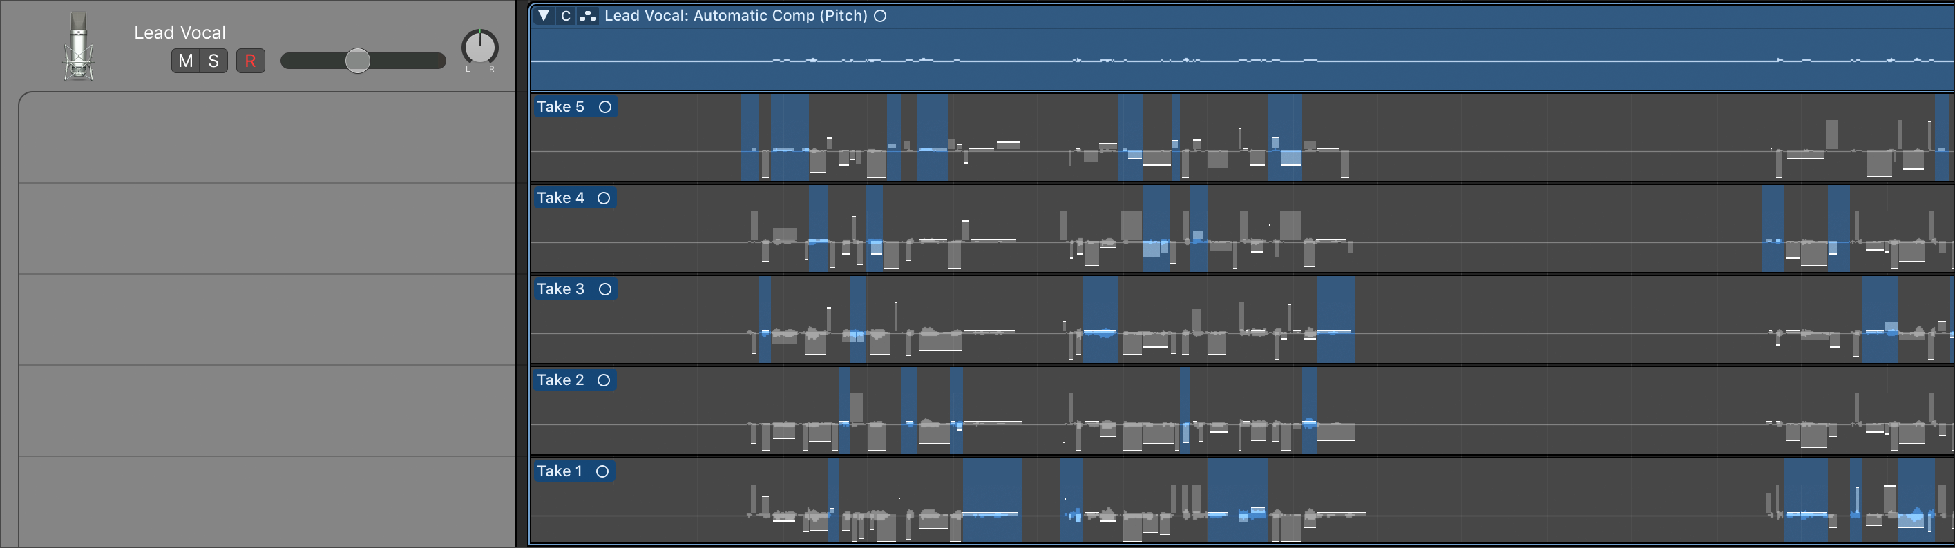This screenshot has width=1955, height=548.
Task: Click the microphone track icon
Action: [78, 47]
